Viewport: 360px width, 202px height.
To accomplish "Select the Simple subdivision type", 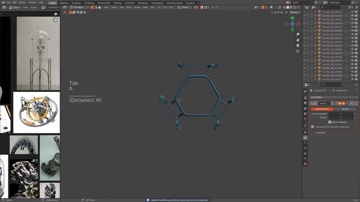I will 345,109.
